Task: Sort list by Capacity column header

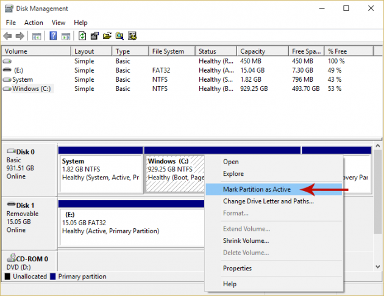Action: (252, 52)
